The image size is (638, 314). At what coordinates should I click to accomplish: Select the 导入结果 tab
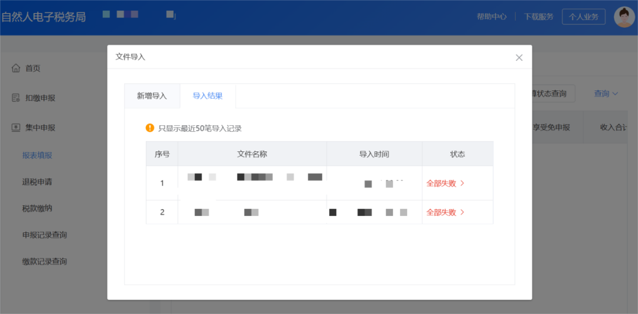(207, 96)
